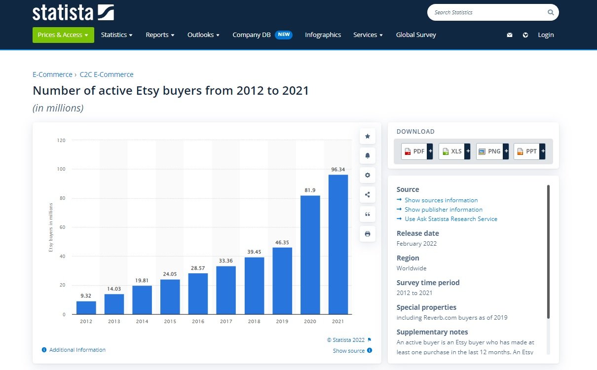Click the 9.32 value label
Screen dimensions: 597x370
point(86,296)
